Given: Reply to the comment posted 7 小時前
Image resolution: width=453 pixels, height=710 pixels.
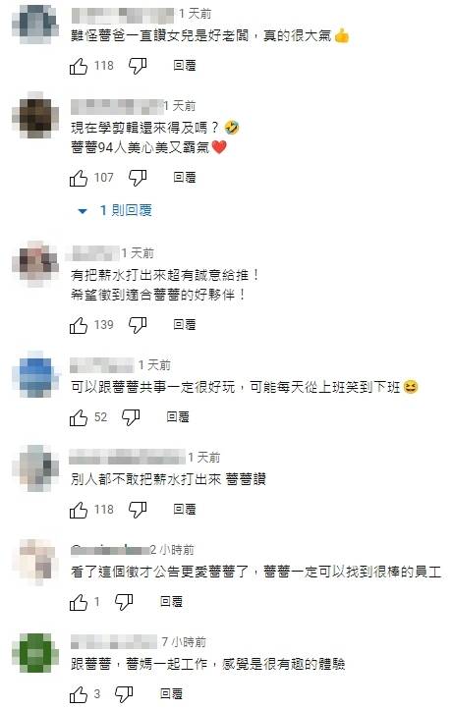Looking at the screenshot, I should tap(171, 694).
